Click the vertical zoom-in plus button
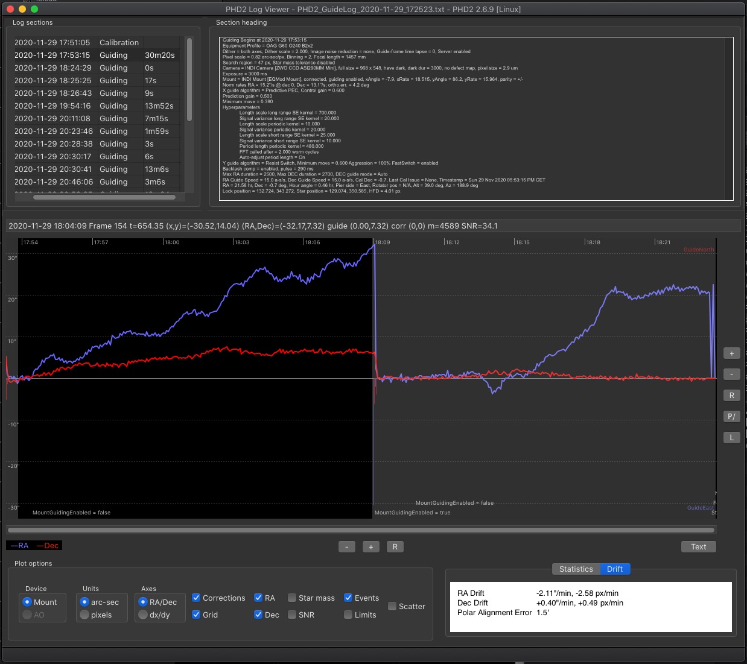 [731, 353]
